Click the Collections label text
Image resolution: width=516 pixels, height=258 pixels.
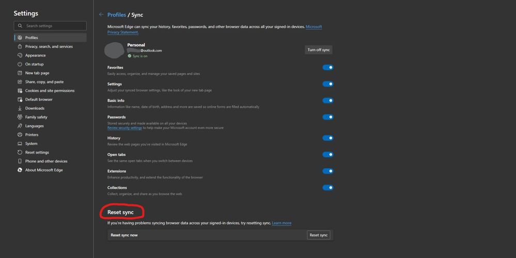117,188
